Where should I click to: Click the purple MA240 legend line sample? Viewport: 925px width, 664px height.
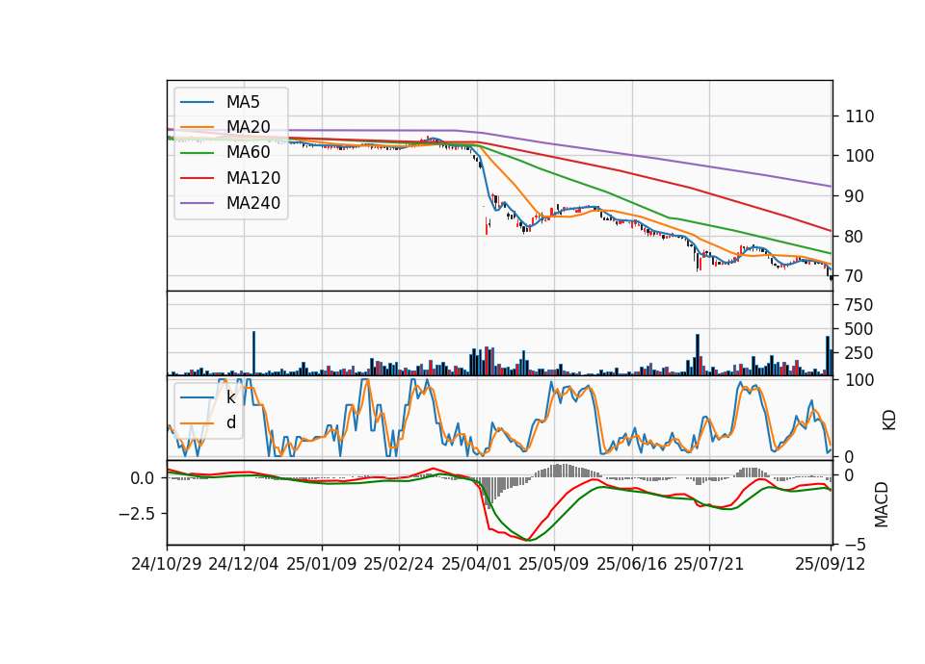(197, 203)
